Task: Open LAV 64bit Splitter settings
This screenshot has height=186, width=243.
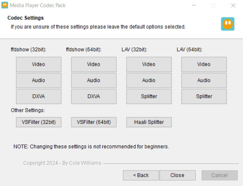Action: click(x=204, y=96)
